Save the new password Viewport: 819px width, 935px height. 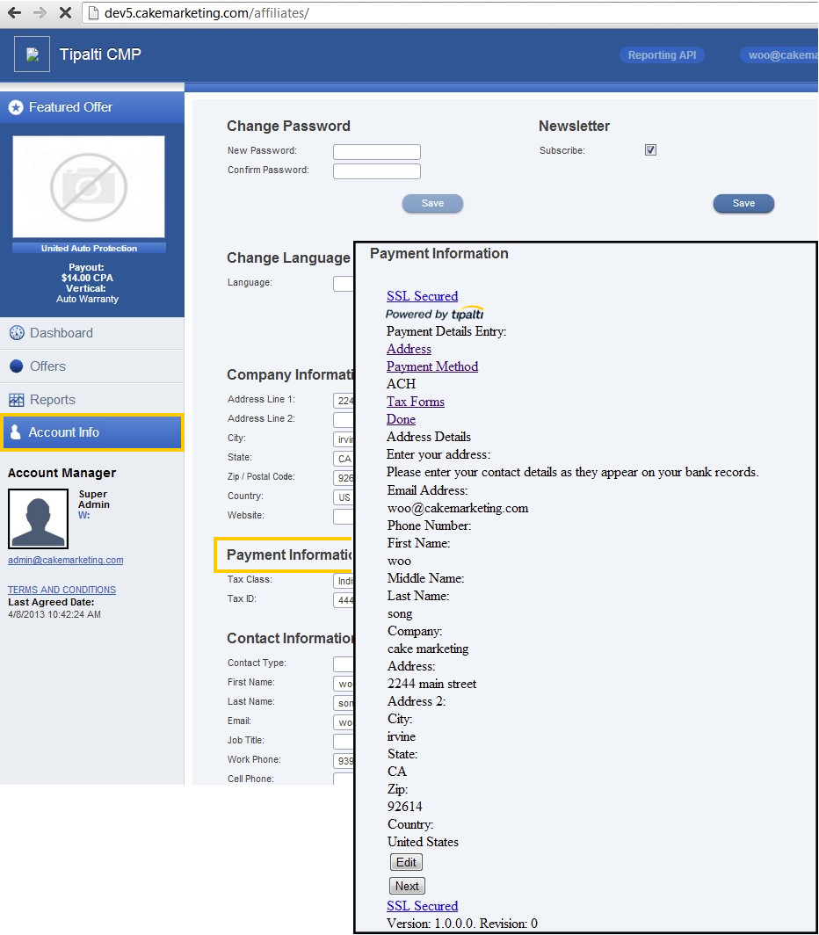pos(432,203)
